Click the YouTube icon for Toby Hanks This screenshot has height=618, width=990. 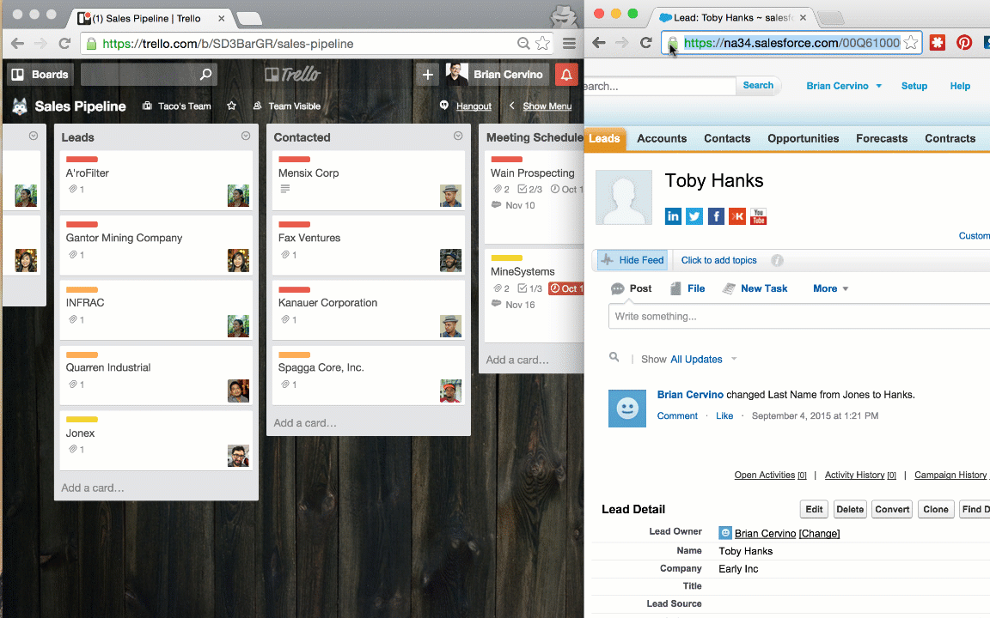(758, 216)
